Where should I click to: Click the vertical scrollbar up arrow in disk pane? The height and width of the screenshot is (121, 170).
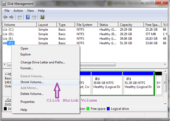(165, 71)
